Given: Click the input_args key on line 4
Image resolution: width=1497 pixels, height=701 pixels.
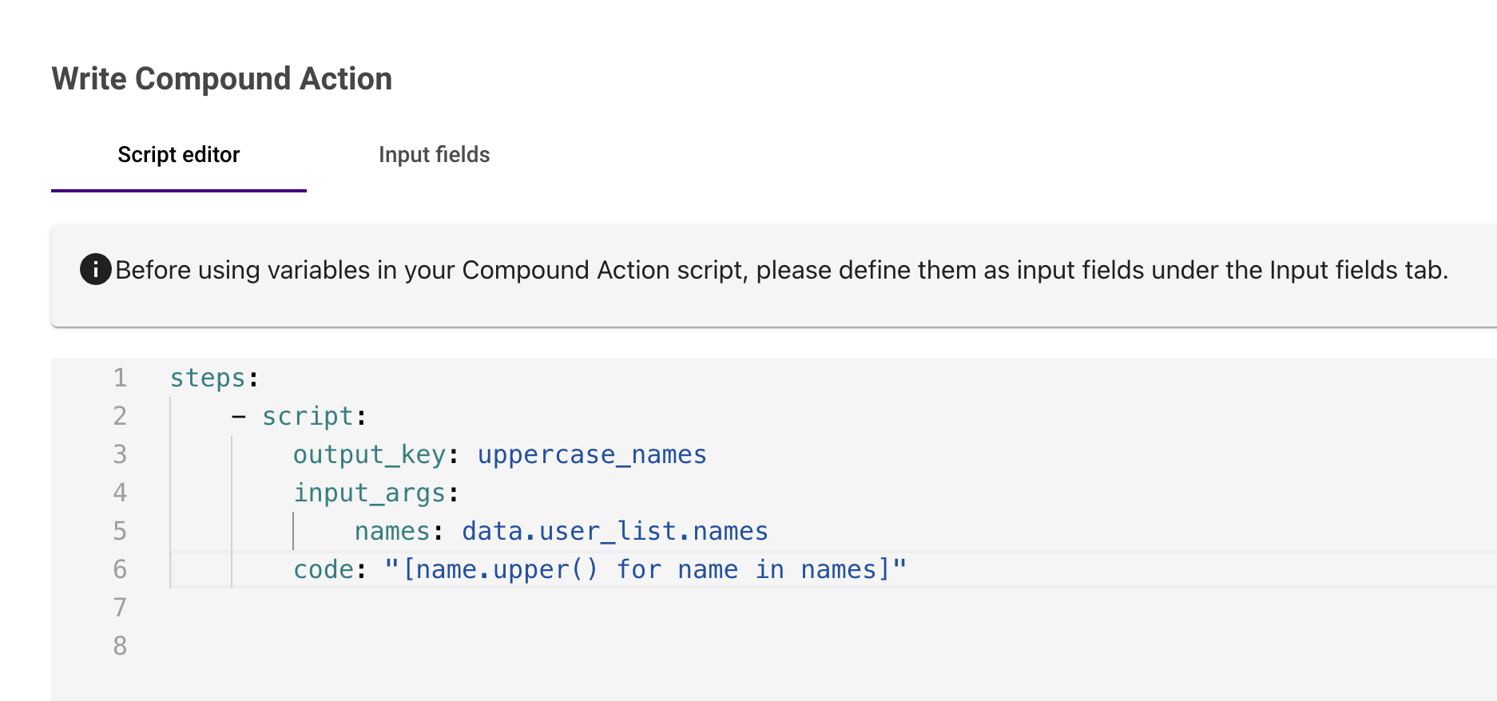Looking at the screenshot, I should [369, 493].
